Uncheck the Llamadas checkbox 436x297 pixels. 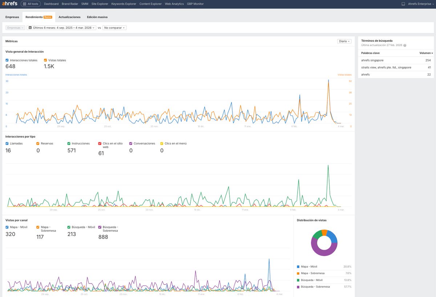pos(7,143)
